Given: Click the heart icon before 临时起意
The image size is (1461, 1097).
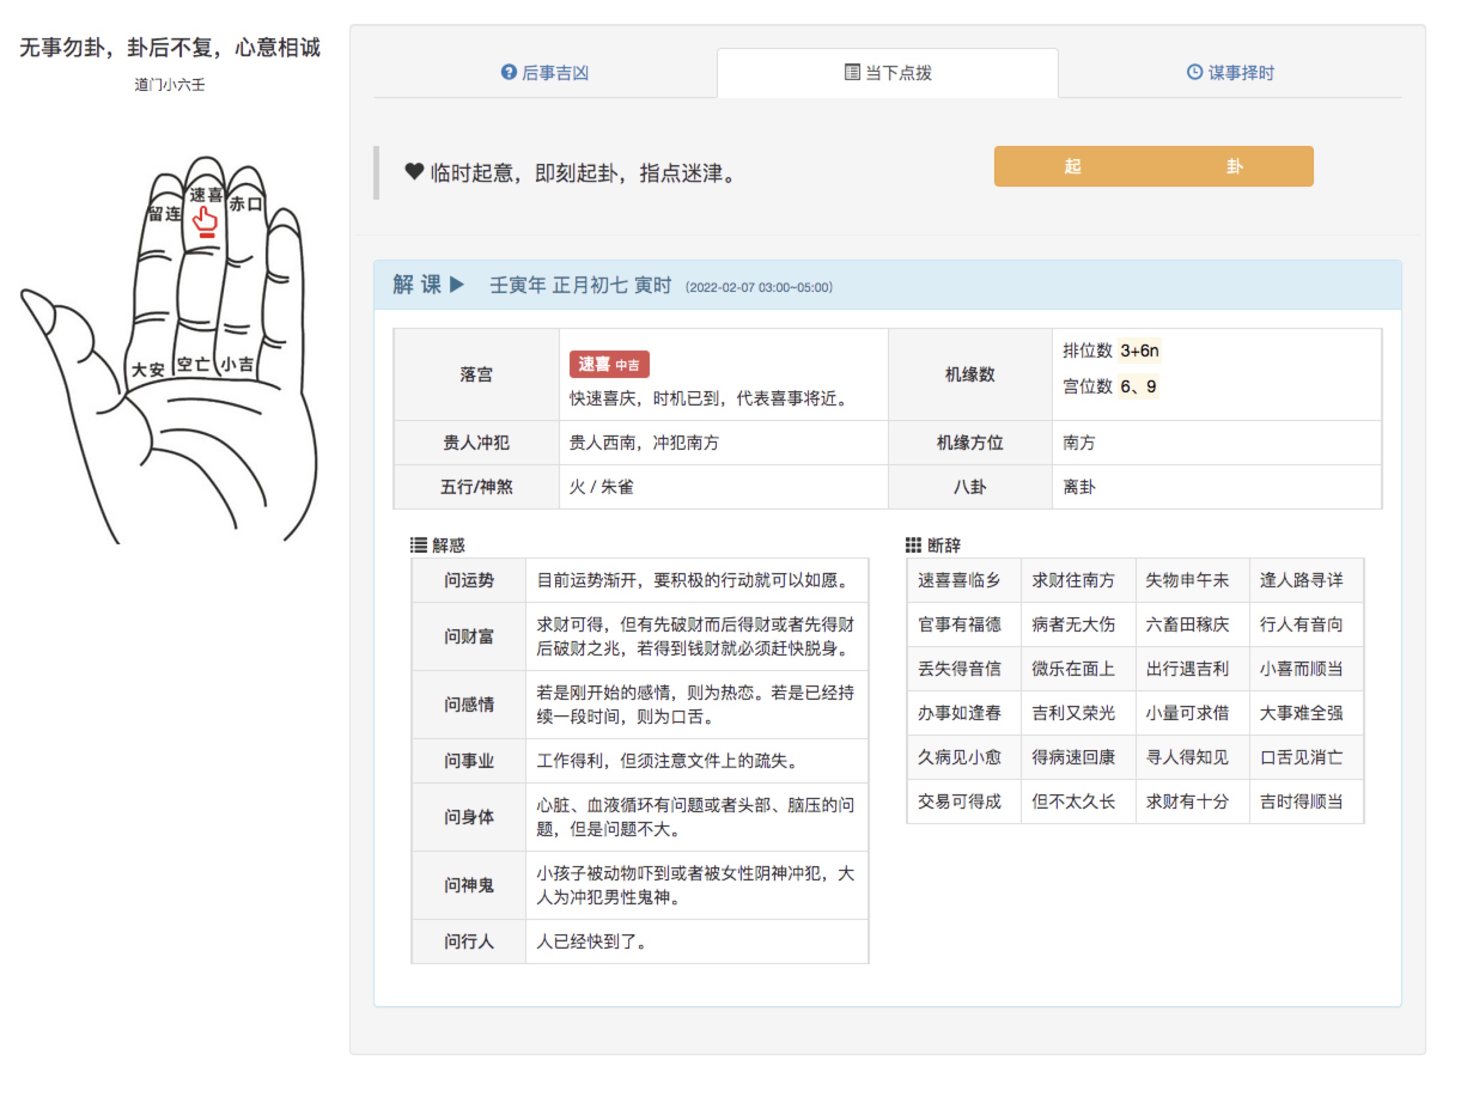Looking at the screenshot, I should click(x=414, y=172).
